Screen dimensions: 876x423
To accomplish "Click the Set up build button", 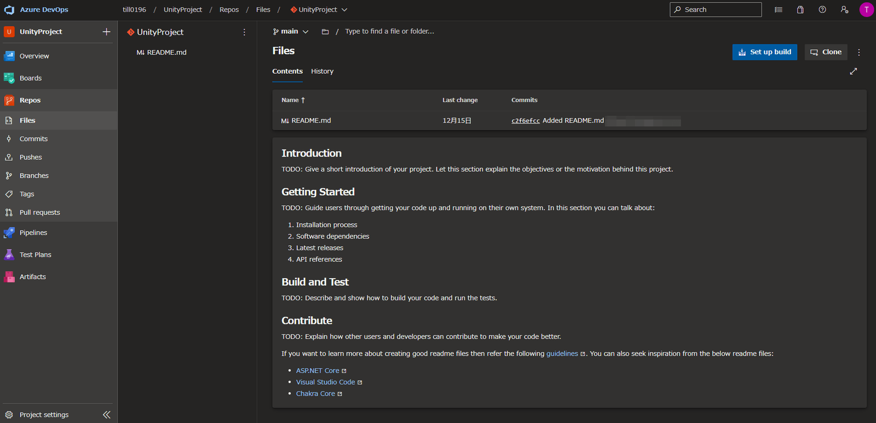I will coord(764,52).
